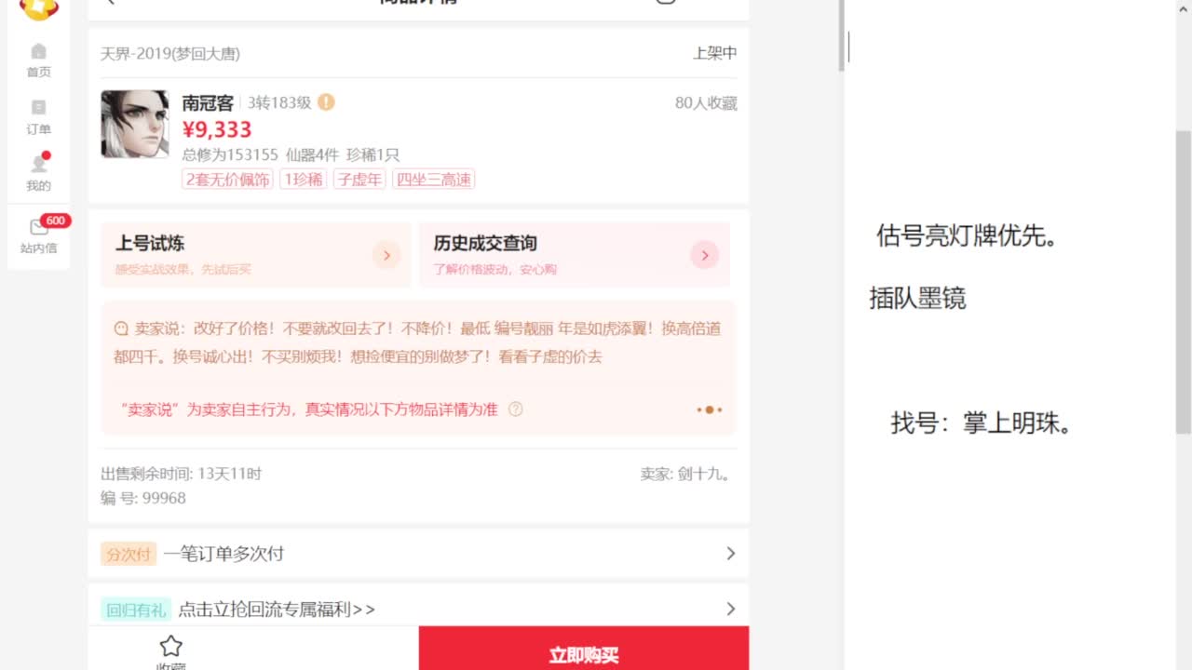1192x670 pixels.
Task: Open the 我的 profile icon in sidebar
Action: coord(38,173)
